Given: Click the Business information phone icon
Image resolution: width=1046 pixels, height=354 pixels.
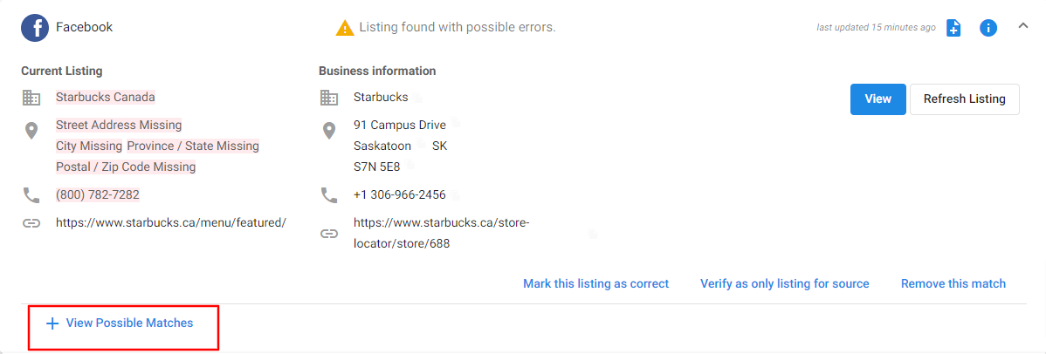Looking at the screenshot, I should pos(329,194).
